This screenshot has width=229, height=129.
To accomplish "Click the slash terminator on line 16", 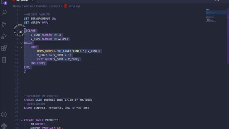I will [25, 71].
